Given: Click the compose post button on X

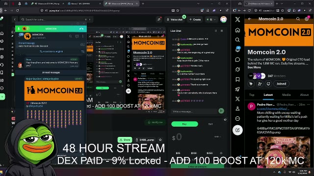Looking at the screenshot, I should pyautogui.click(x=237, y=130).
